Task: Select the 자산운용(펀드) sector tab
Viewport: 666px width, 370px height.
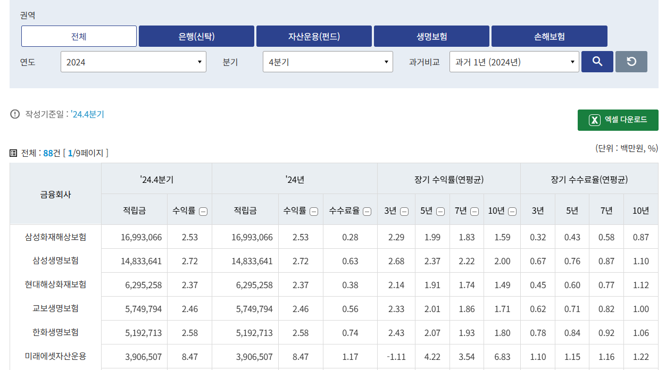Action: (314, 36)
